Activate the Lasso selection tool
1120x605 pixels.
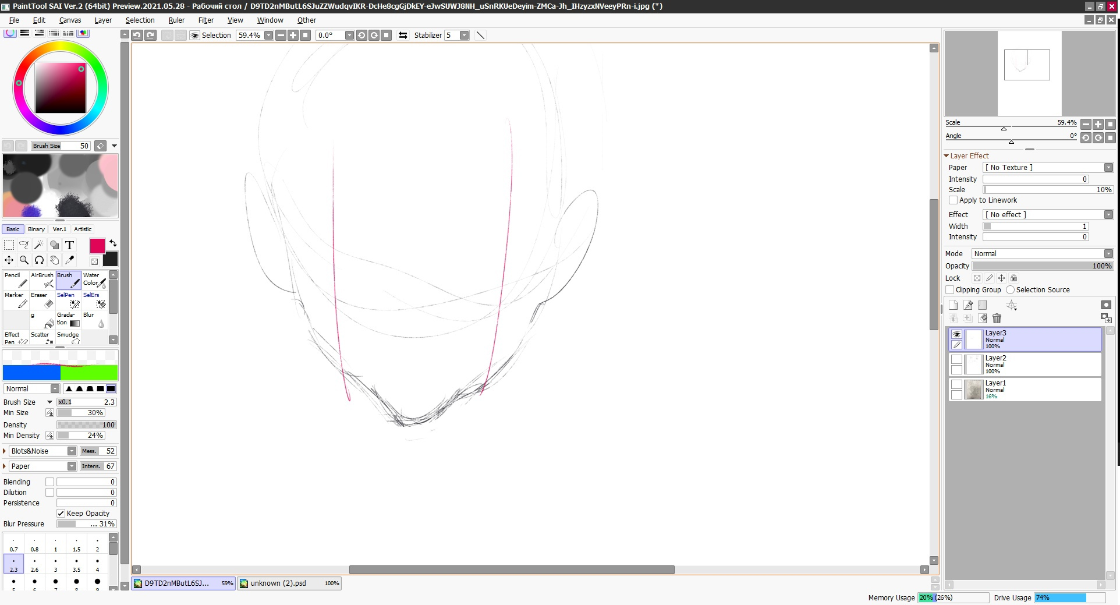click(x=24, y=245)
